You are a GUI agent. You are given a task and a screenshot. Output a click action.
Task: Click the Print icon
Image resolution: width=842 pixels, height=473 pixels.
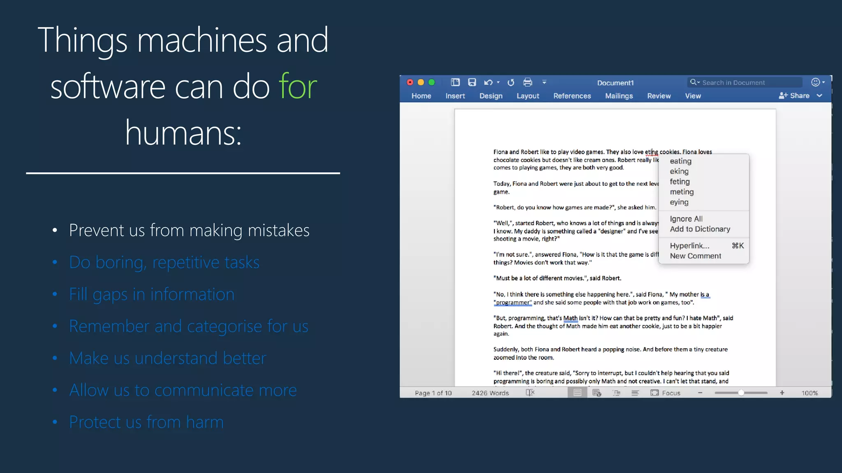(x=527, y=83)
